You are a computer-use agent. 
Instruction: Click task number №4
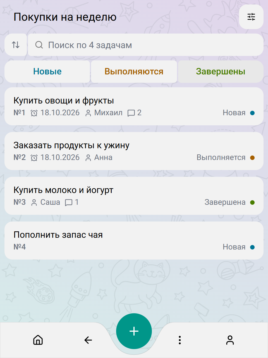click(x=20, y=247)
